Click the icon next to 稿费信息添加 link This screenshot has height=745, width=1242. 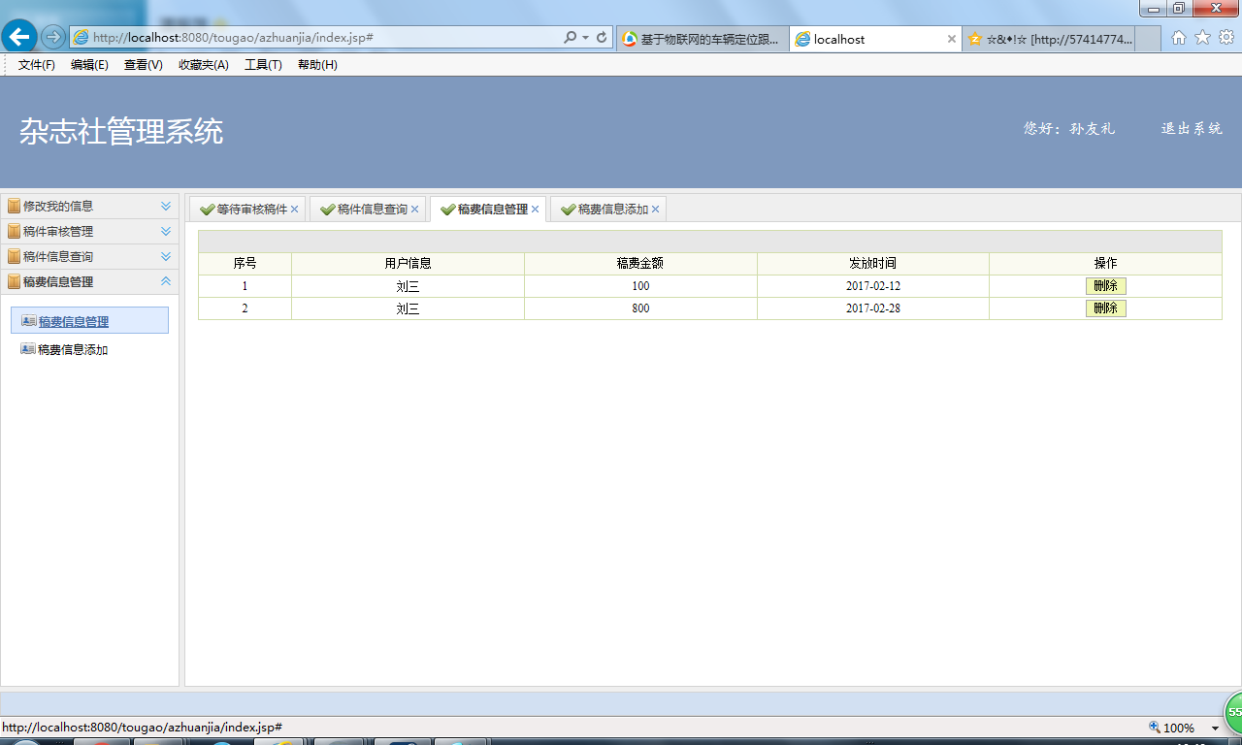28,348
